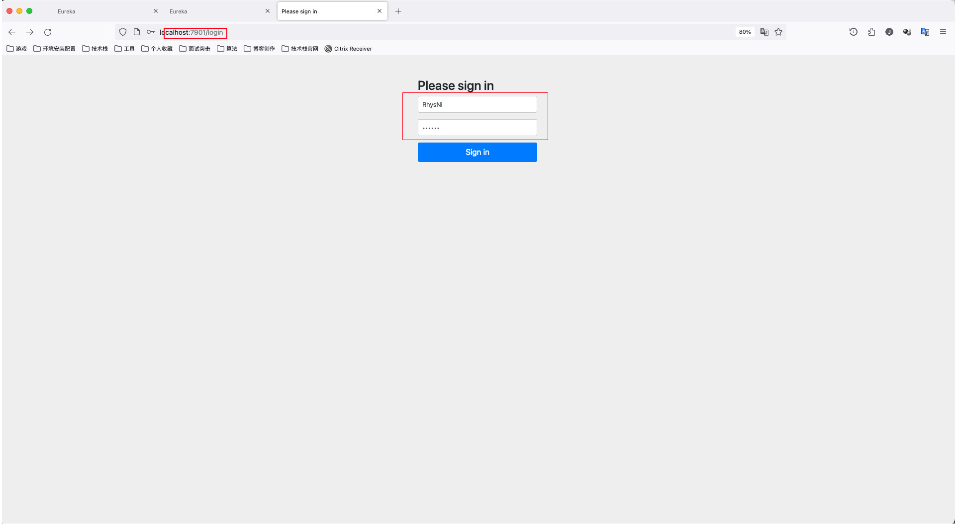Viewport: 955px width, 524px height.
Task: Open the 面试突击 bookmarks folder
Action: coord(195,49)
